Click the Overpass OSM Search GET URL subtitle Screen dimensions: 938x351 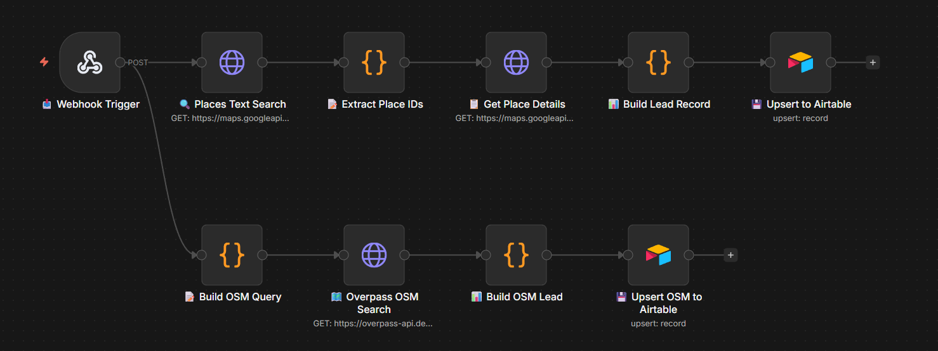[373, 323]
